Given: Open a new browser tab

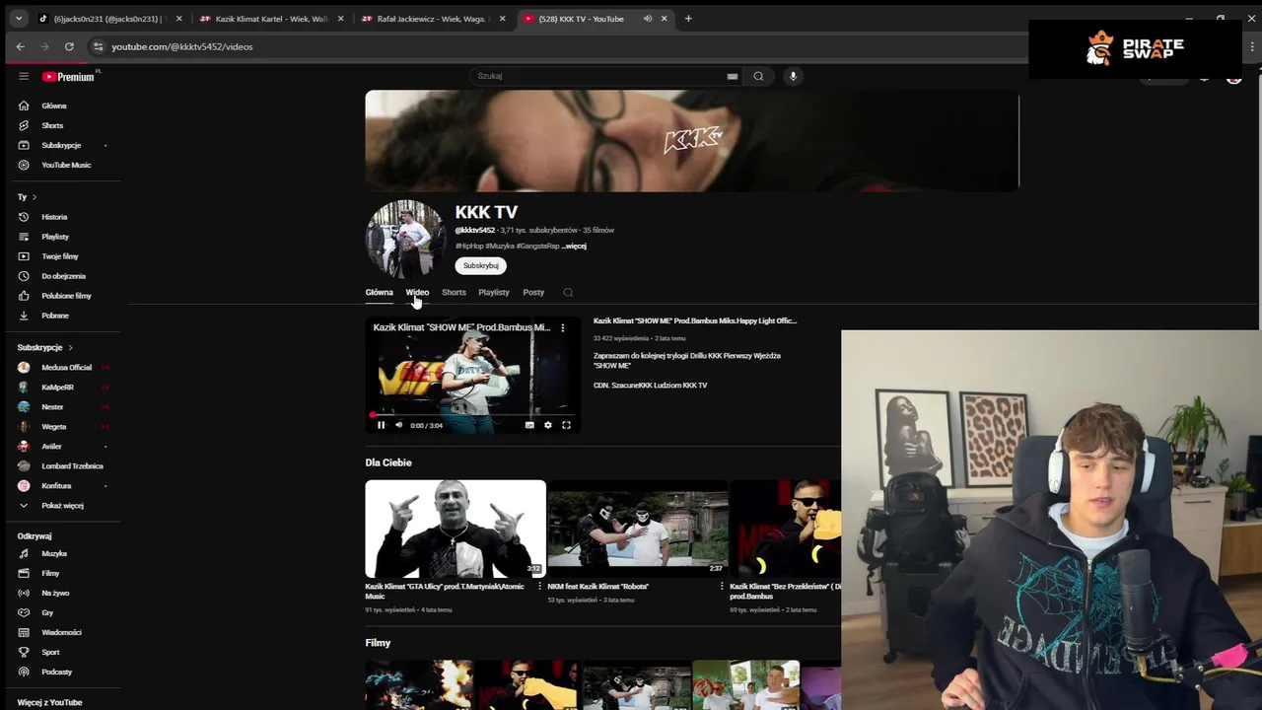Looking at the screenshot, I should point(688,19).
